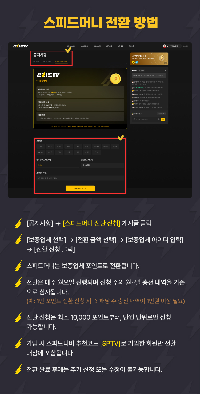Switch to the 스피드 이벤트 tab
This screenshot has height=394, width=200.
[47, 62]
